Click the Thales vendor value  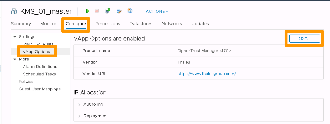click(x=184, y=62)
